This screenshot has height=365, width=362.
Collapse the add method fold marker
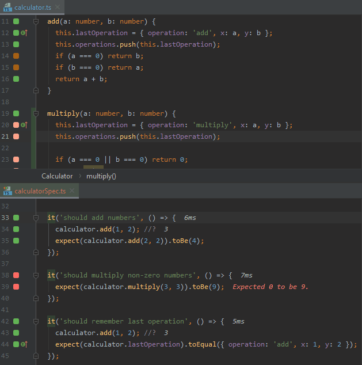tap(36, 21)
